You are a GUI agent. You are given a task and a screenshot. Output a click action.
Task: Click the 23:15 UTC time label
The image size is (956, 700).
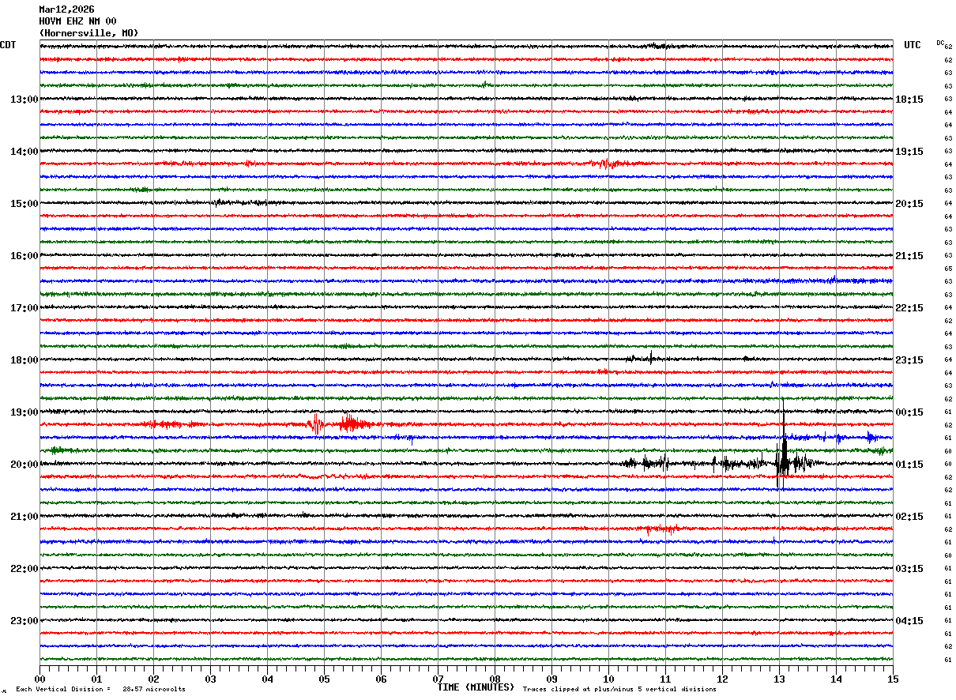pos(909,360)
